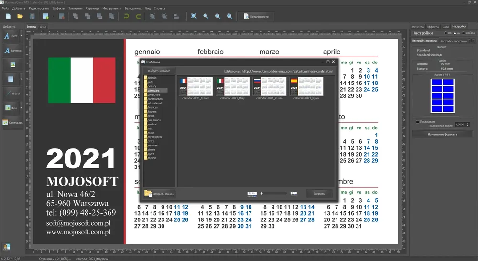This screenshot has height=261, width=478.
Task: Select the Текст tool in left panel
Action: (11, 36)
